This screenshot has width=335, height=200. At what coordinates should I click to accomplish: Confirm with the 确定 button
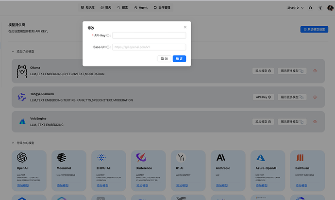click(179, 59)
